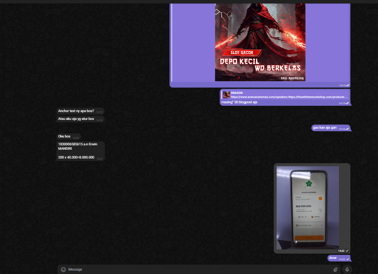This screenshot has width=378, height=274.
Task: Open the Rp8.000.000 payment phone photo
Action: pyautogui.click(x=308, y=207)
